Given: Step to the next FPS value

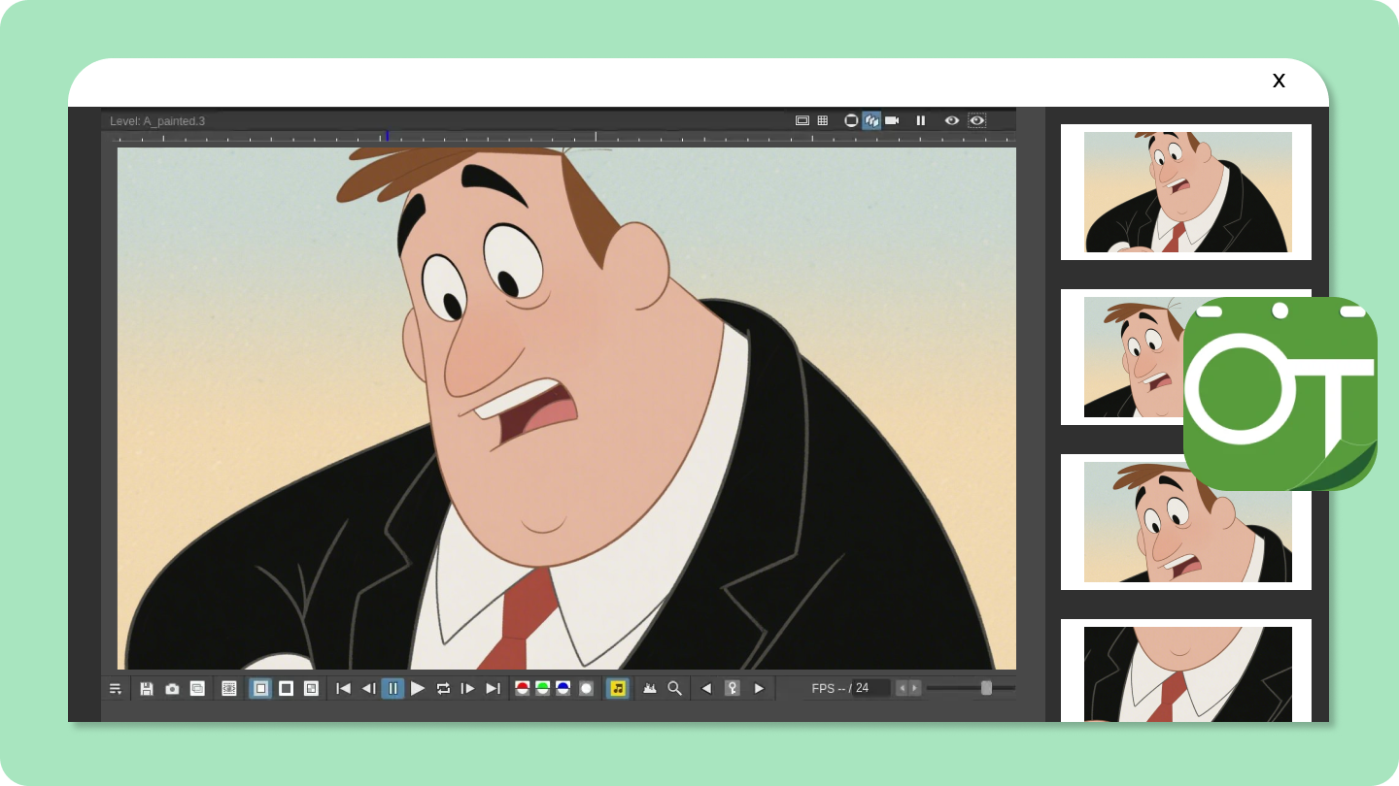Looking at the screenshot, I should point(914,688).
